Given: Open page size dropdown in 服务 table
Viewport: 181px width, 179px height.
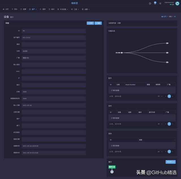Looking at the screenshot, I should [x=160, y=152].
